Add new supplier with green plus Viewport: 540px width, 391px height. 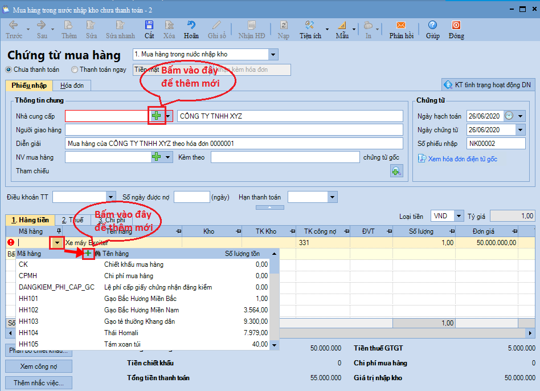coord(156,116)
